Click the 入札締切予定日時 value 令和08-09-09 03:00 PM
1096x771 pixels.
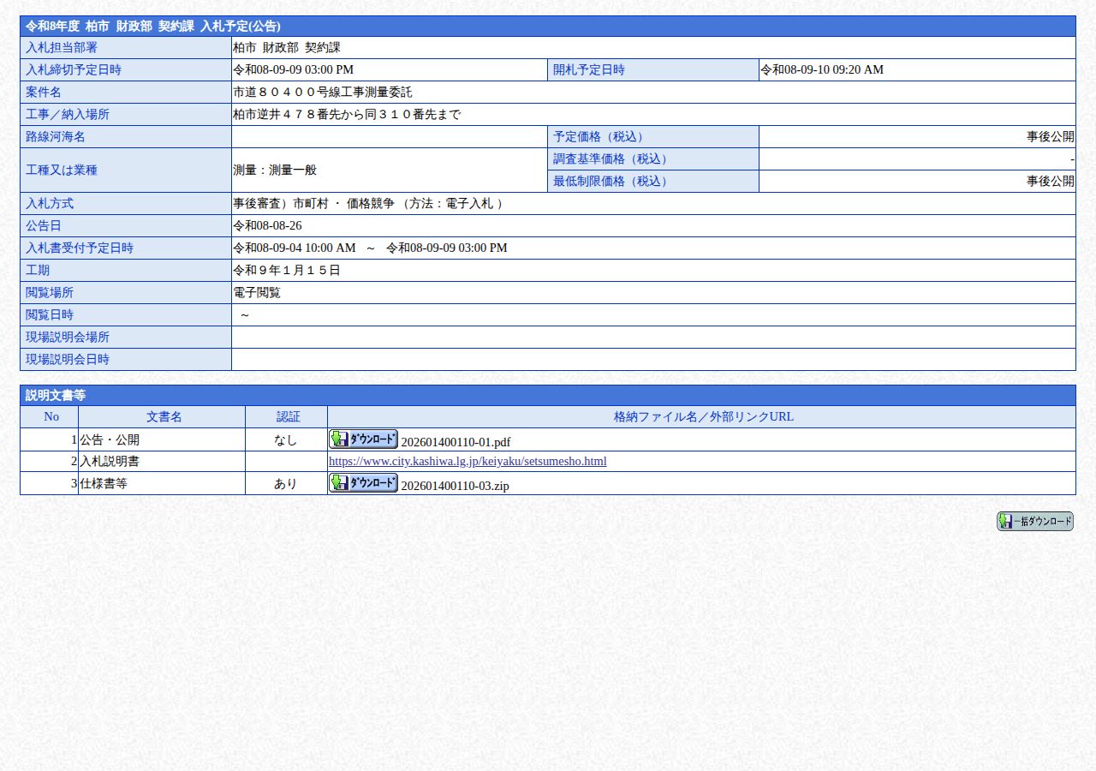point(293,69)
